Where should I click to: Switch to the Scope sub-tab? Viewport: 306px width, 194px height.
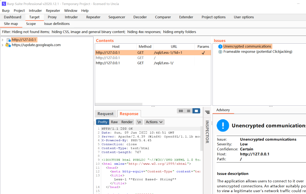[31, 24]
